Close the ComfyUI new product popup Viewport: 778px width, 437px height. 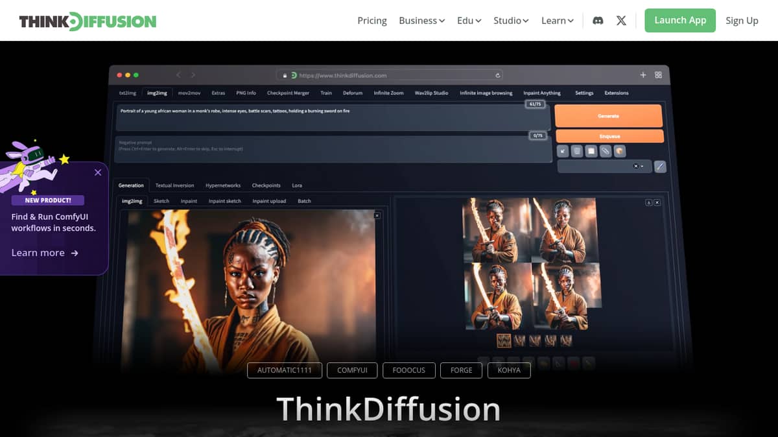pos(98,172)
